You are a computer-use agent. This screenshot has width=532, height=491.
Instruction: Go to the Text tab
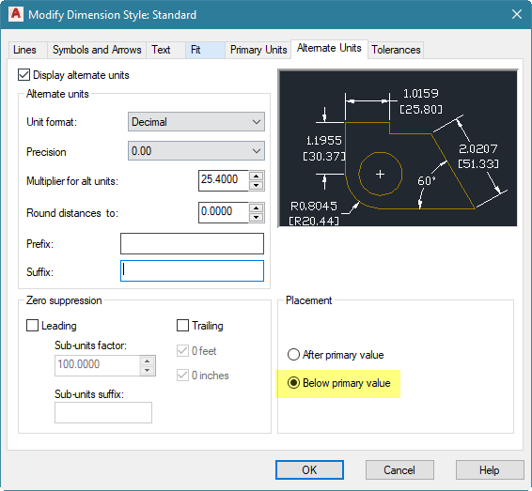click(x=165, y=50)
